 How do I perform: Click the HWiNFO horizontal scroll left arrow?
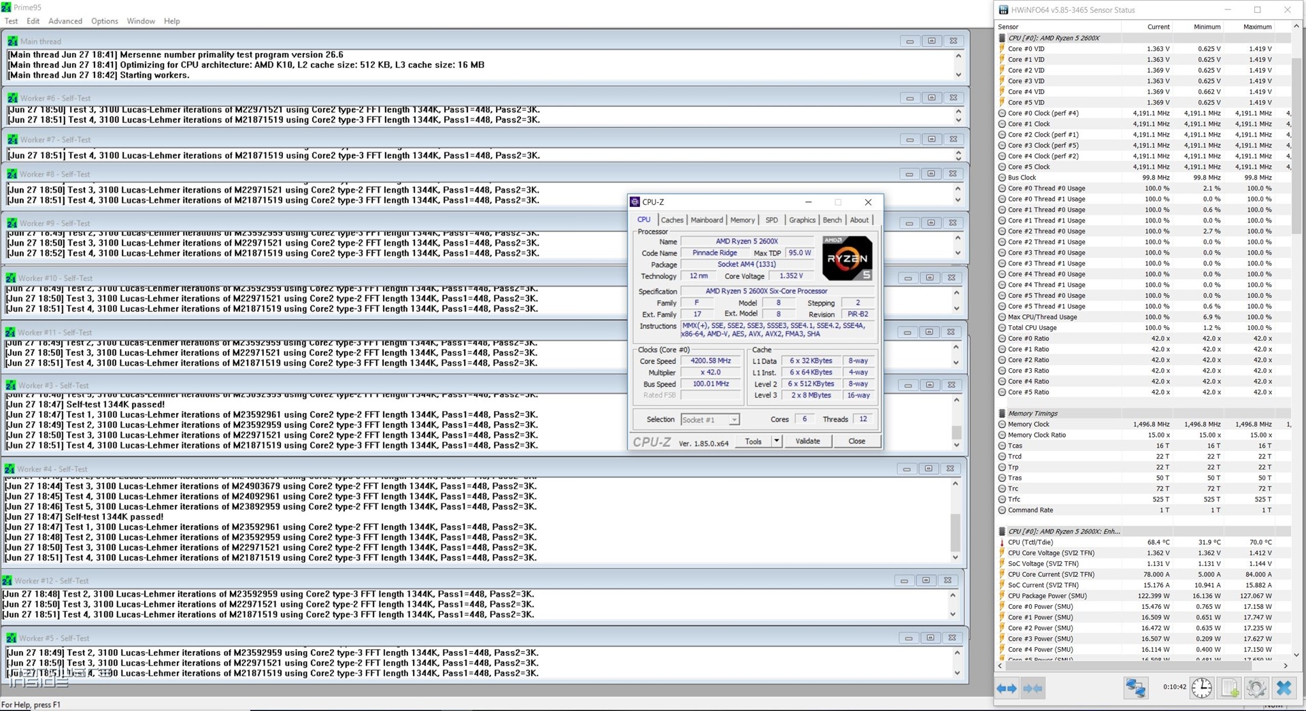point(1001,665)
